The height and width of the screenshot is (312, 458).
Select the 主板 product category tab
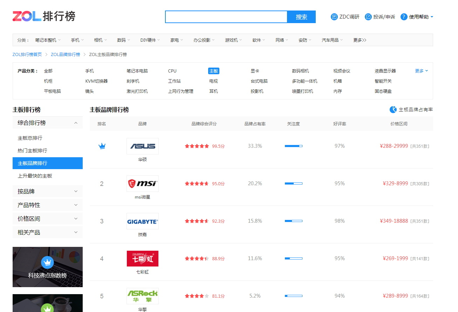214,71
